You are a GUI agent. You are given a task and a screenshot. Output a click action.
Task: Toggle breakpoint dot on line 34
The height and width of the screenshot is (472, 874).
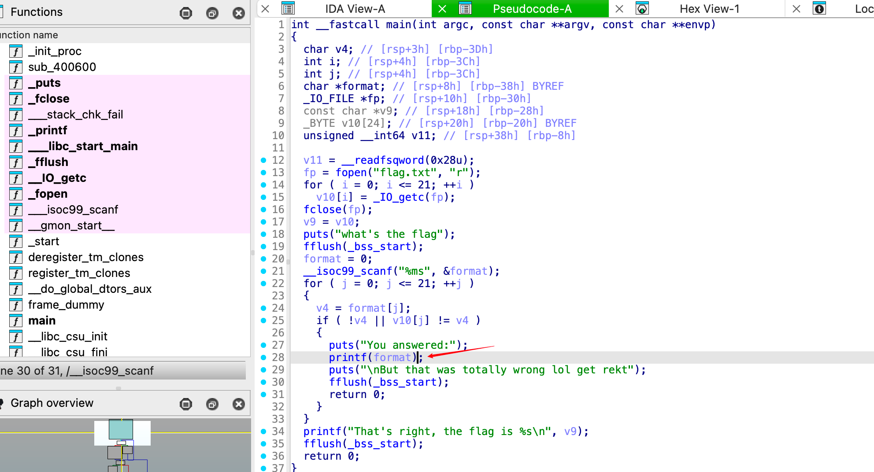point(263,431)
